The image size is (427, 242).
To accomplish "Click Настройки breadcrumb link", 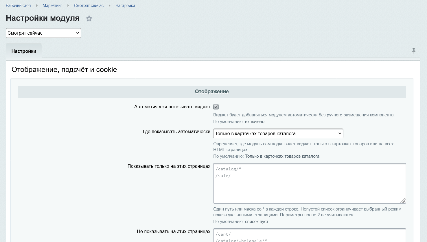I will (125, 5).
